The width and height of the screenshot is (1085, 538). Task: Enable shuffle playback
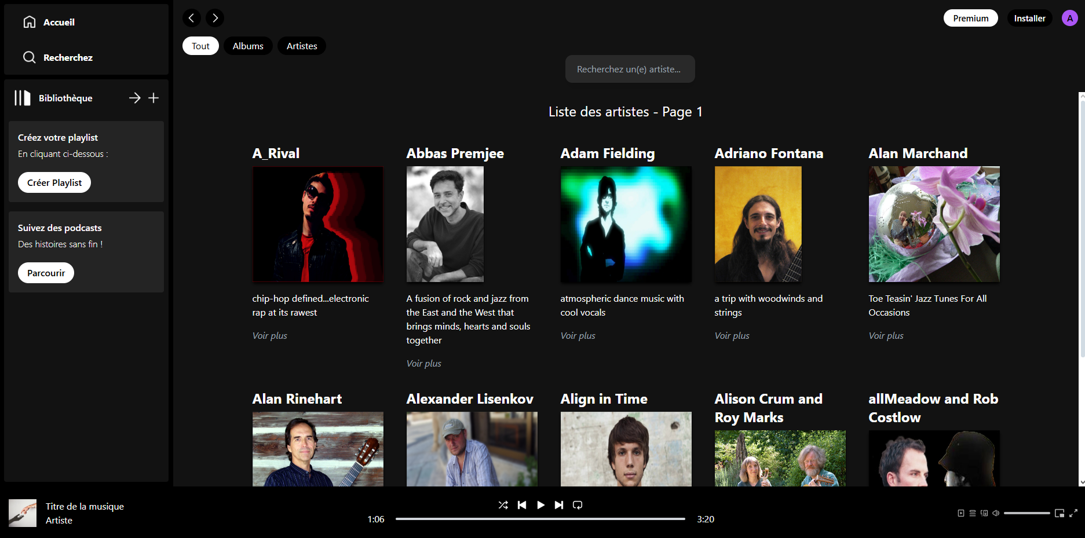503,504
